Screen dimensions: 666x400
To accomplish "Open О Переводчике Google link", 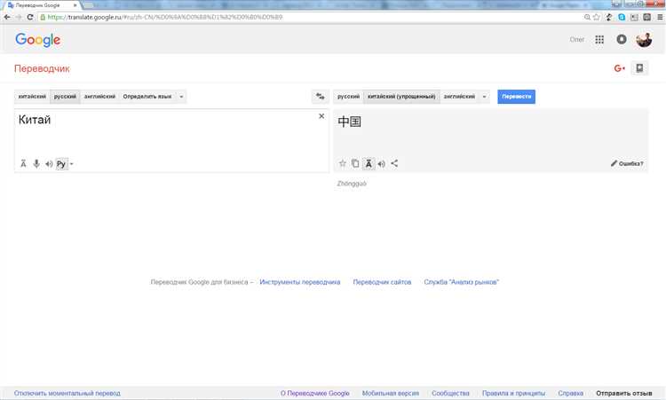I will pos(314,393).
